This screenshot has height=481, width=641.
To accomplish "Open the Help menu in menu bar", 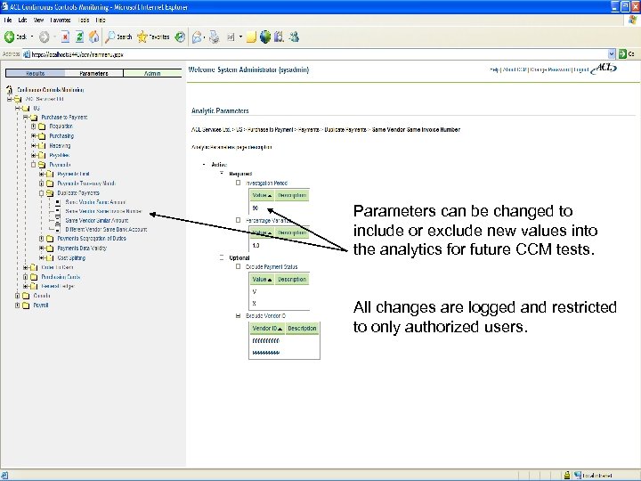I will pyautogui.click(x=101, y=20).
